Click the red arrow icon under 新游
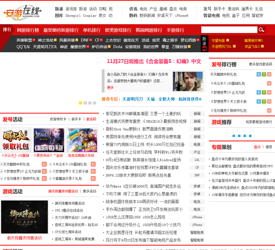Viewport: 275px width, 250px height. [x=204, y=49]
